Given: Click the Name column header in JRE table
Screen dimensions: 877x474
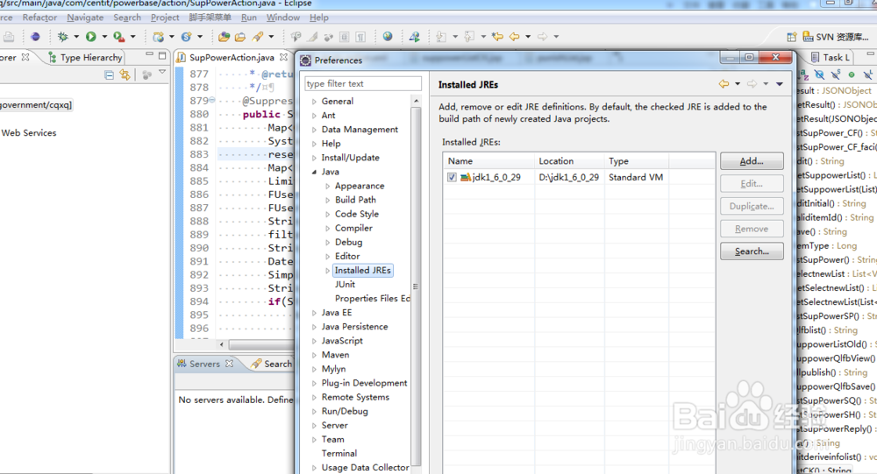Looking at the screenshot, I should 489,161.
